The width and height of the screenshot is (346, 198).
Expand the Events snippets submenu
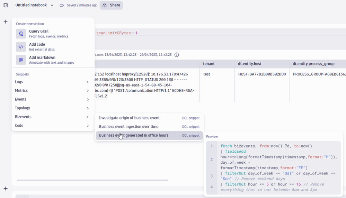(52, 99)
